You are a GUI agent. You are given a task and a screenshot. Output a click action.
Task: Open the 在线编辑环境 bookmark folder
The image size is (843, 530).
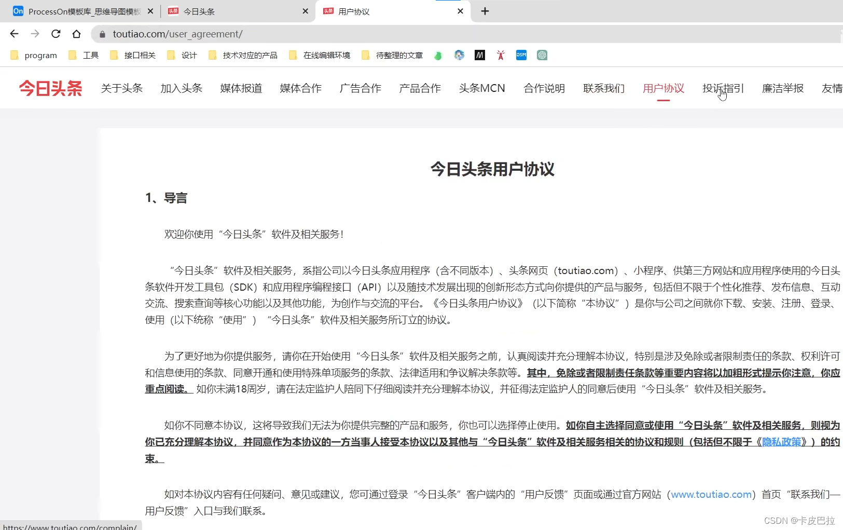point(320,55)
